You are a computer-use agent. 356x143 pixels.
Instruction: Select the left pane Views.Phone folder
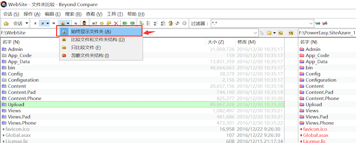pos(22,123)
